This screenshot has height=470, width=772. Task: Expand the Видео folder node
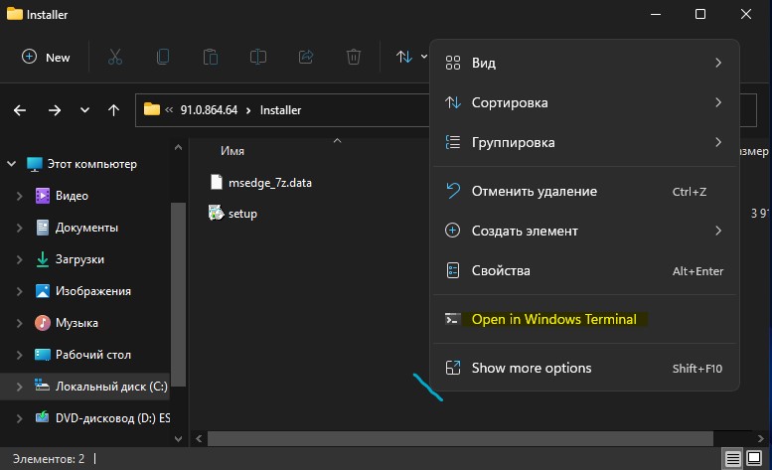[19, 196]
